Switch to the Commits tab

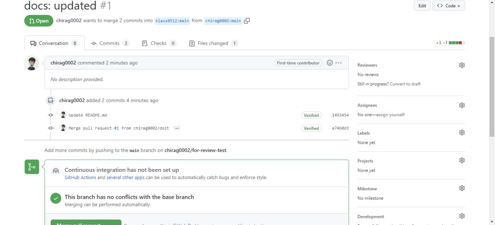(110, 43)
